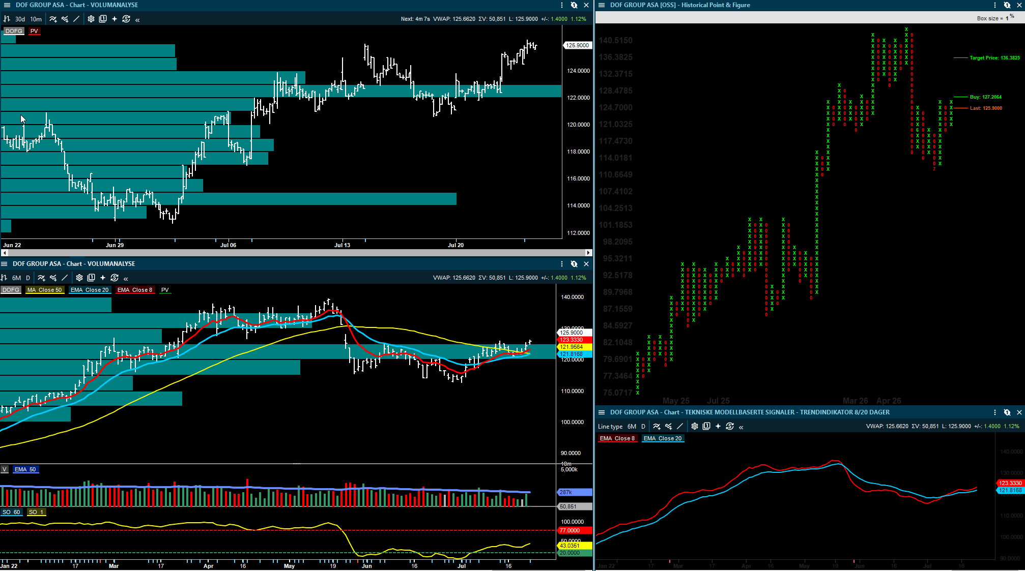
Task: Open options menu of Point & Figure panel
Action: pyautogui.click(x=995, y=5)
